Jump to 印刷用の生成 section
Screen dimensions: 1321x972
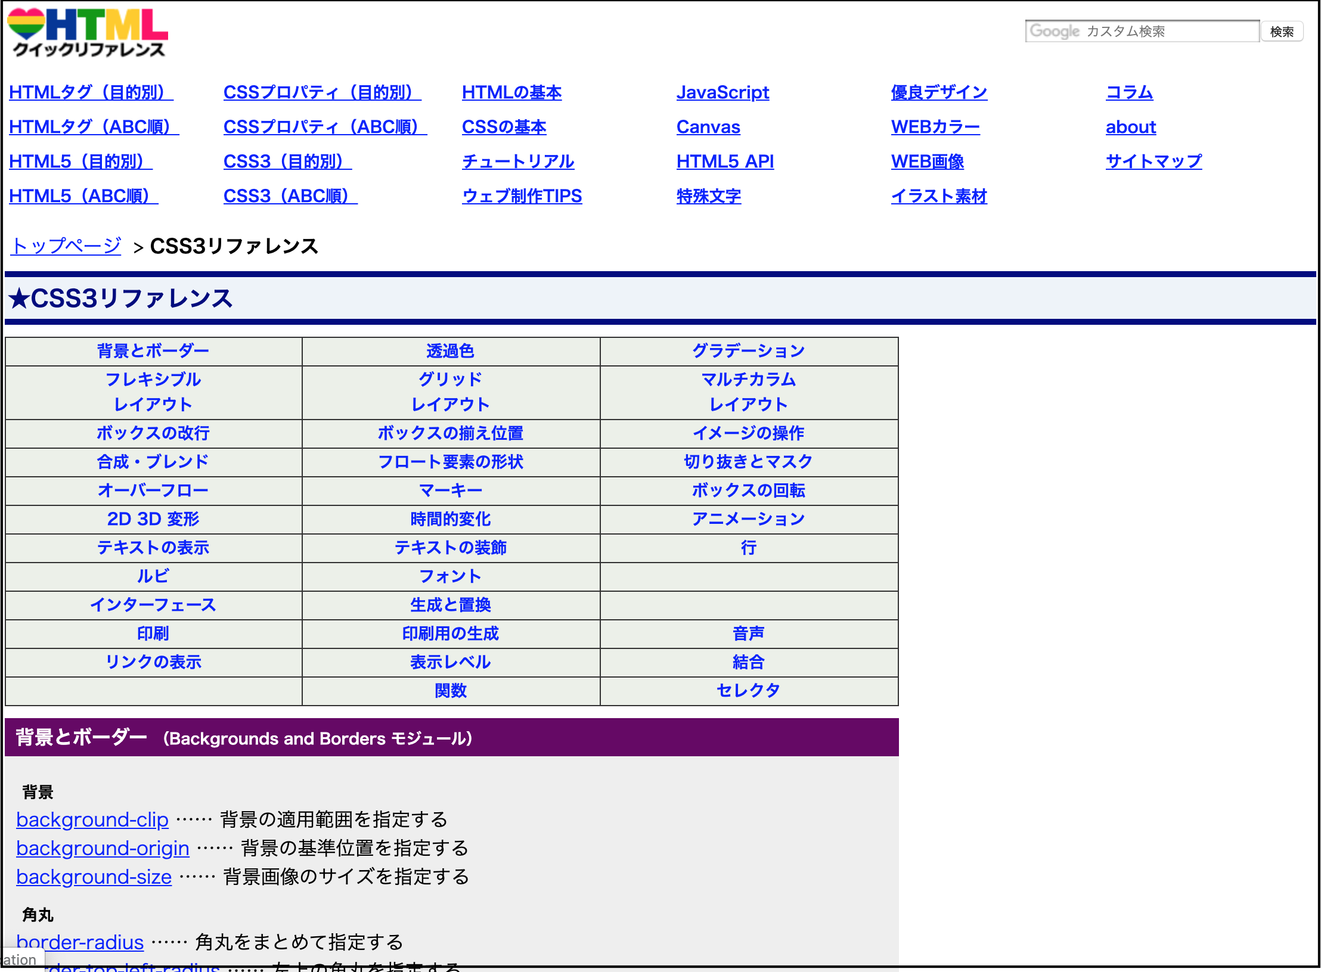point(451,633)
